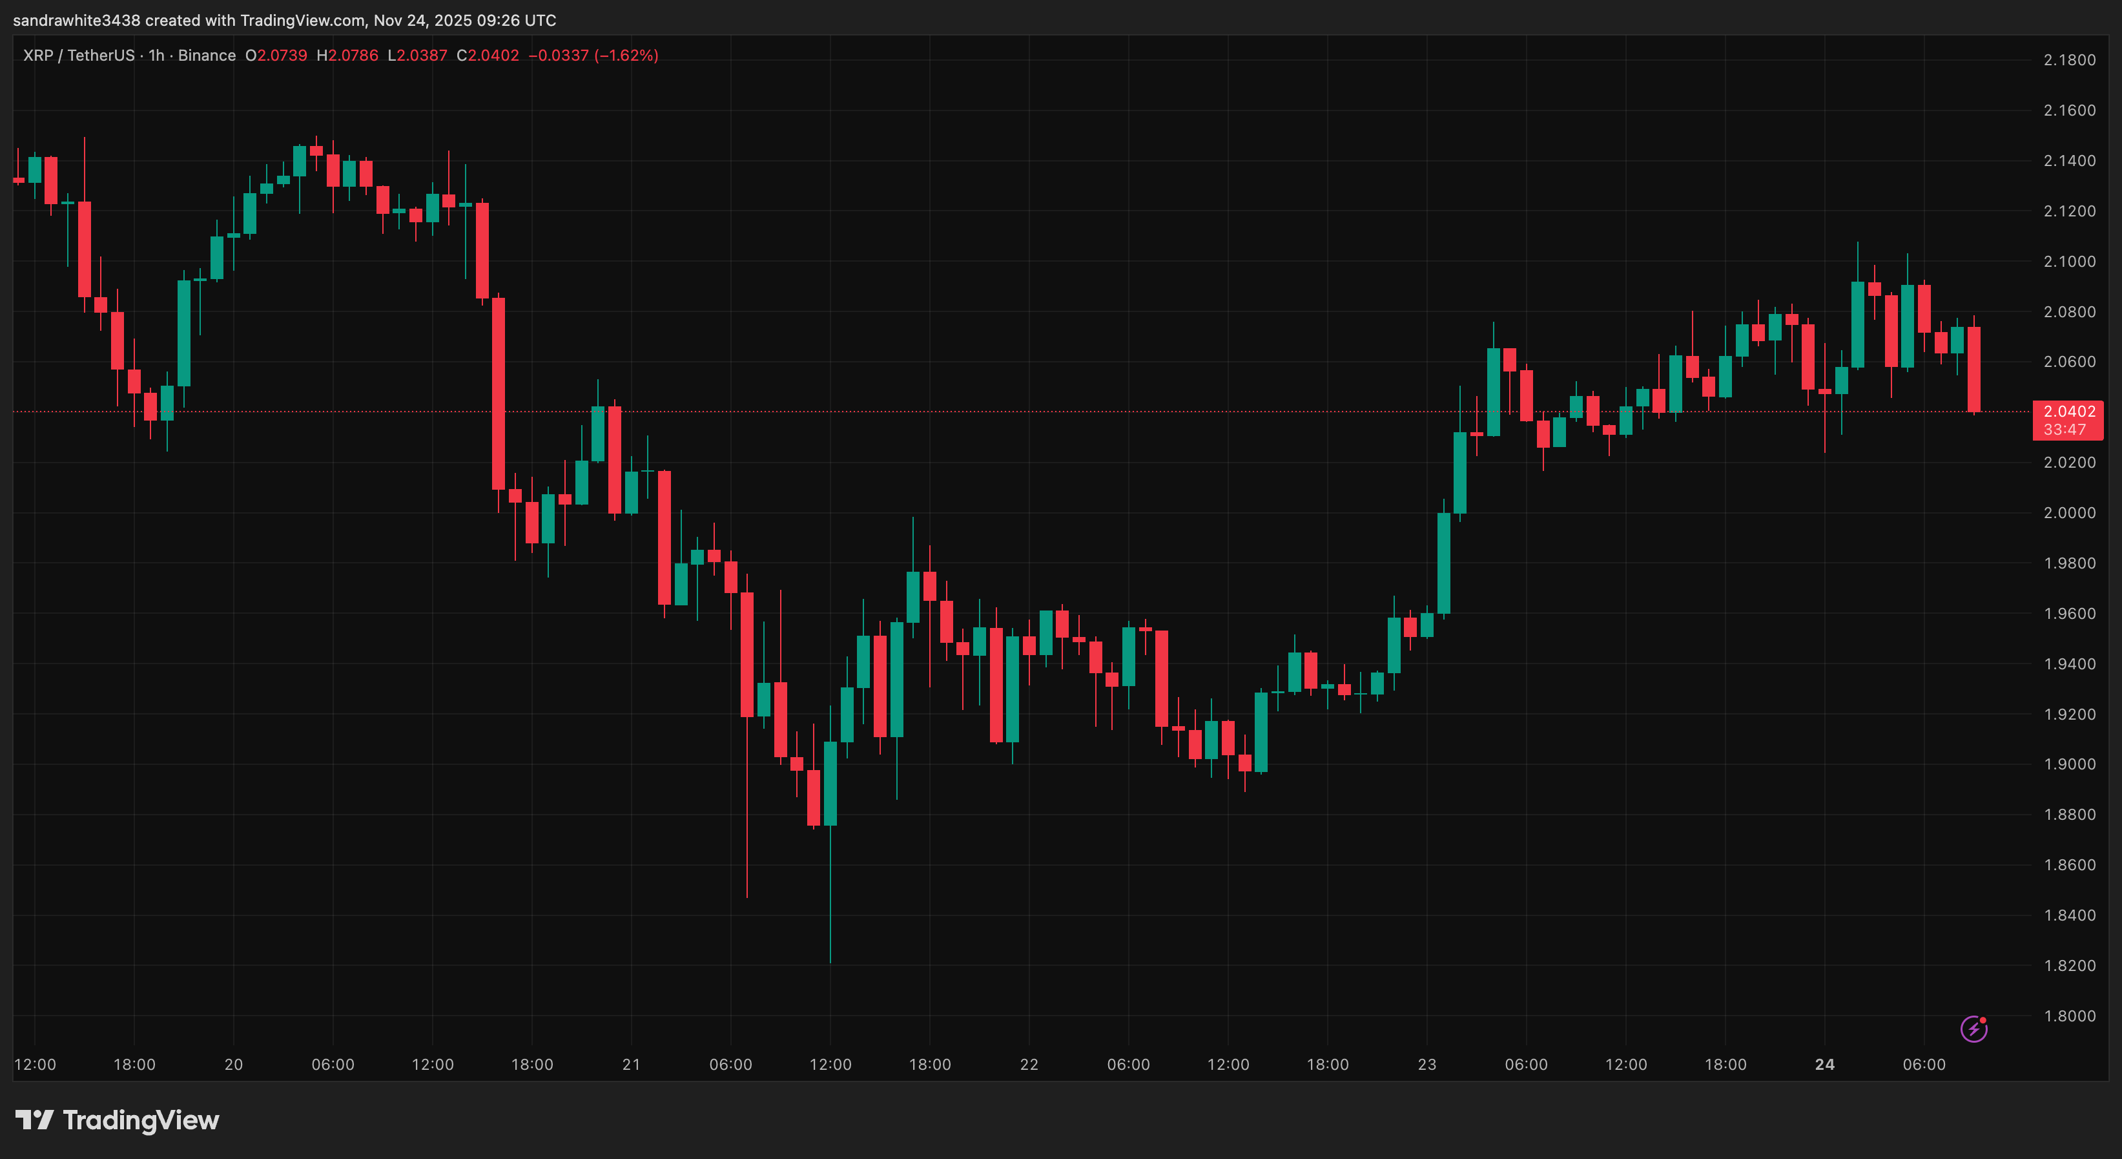Open the 1h timeframe selector
The image size is (2122, 1159).
point(156,55)
